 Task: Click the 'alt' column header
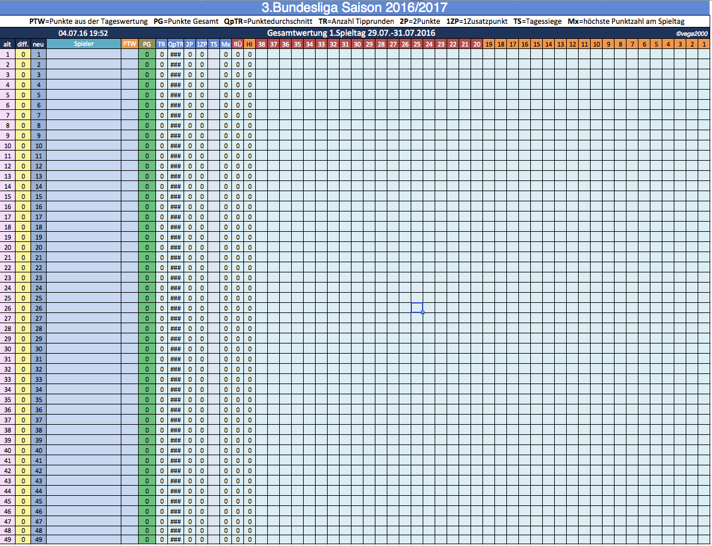tap(7, 44)
